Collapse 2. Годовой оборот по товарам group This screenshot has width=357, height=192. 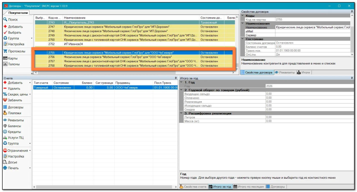182,90
